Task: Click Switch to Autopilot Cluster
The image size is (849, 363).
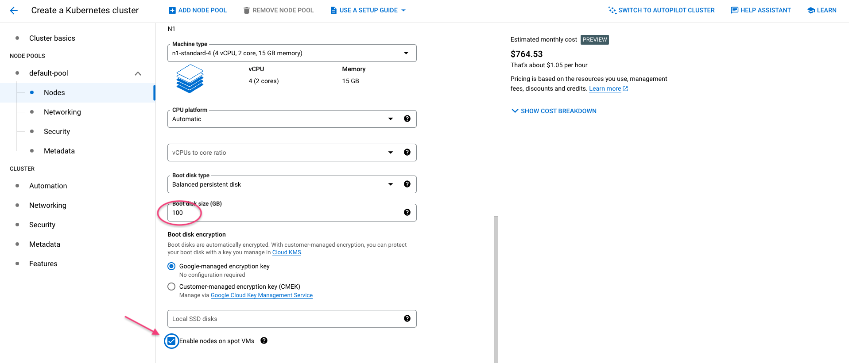Action: click(661, 10)
